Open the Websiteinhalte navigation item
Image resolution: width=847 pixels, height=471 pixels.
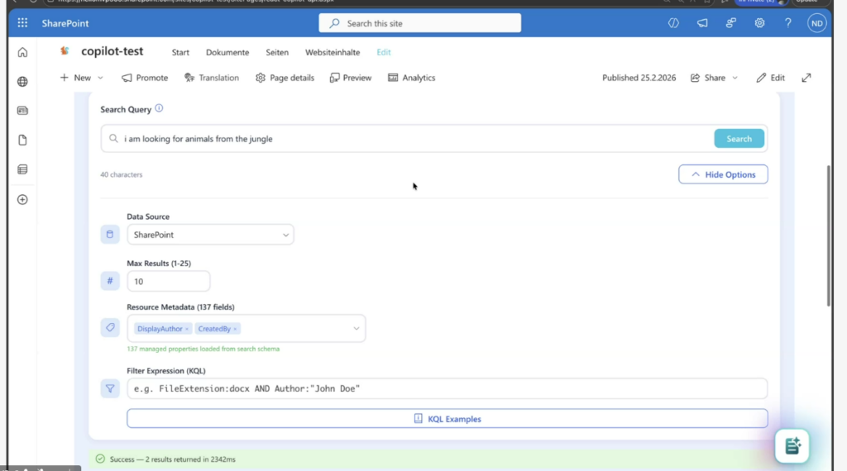click(x=333, y=52)
